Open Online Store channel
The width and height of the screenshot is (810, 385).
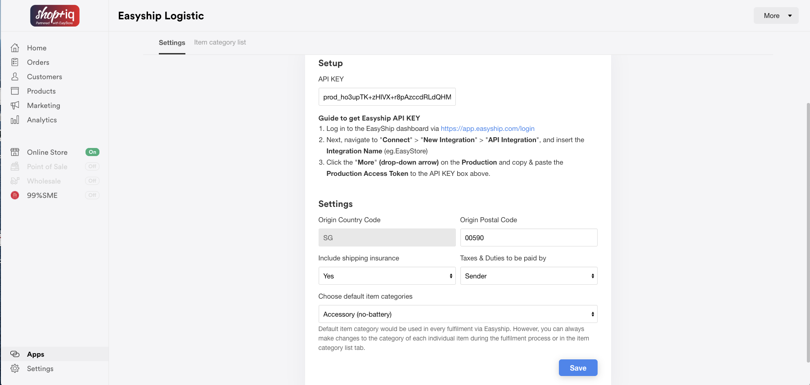tap(47, 152)
